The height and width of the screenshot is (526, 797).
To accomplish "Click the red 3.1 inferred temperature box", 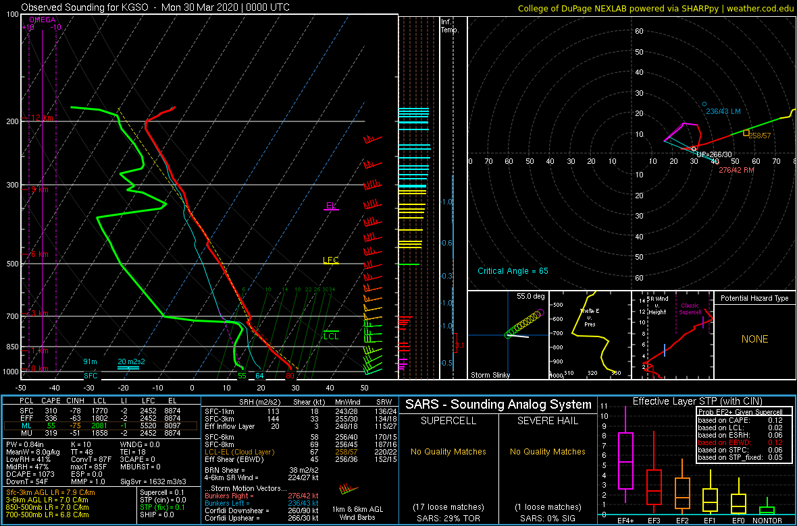I will point(455,343).
